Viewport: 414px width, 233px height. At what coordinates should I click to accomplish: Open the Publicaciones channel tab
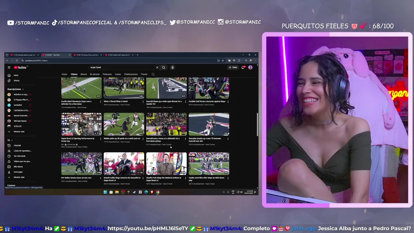pos(131,74)
